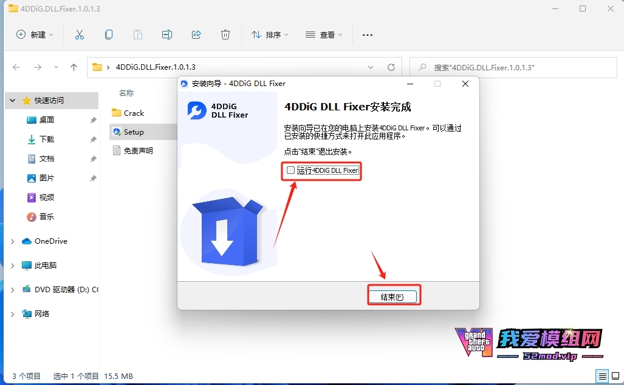Open the 查看 view dropdown
624x385 pixels.
pos(324,35)
